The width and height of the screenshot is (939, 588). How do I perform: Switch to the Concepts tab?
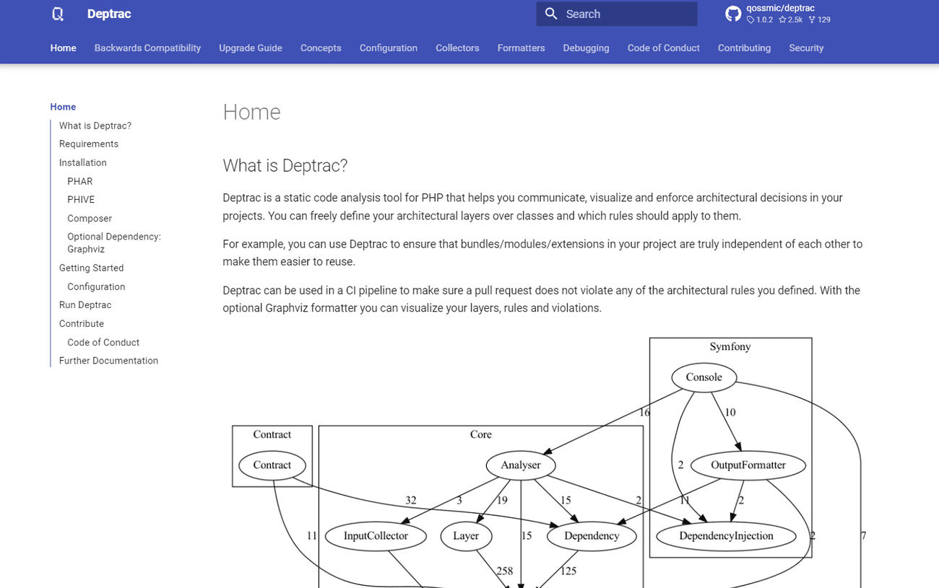[321, 48]
